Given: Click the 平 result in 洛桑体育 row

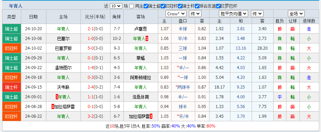Looking at the screenshot, I should pos(280,97).
